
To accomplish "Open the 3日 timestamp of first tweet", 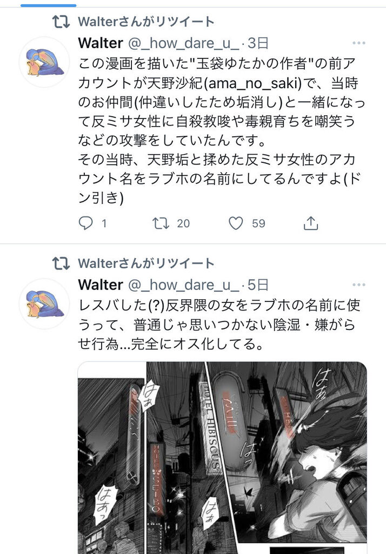I will click(258, 43).
